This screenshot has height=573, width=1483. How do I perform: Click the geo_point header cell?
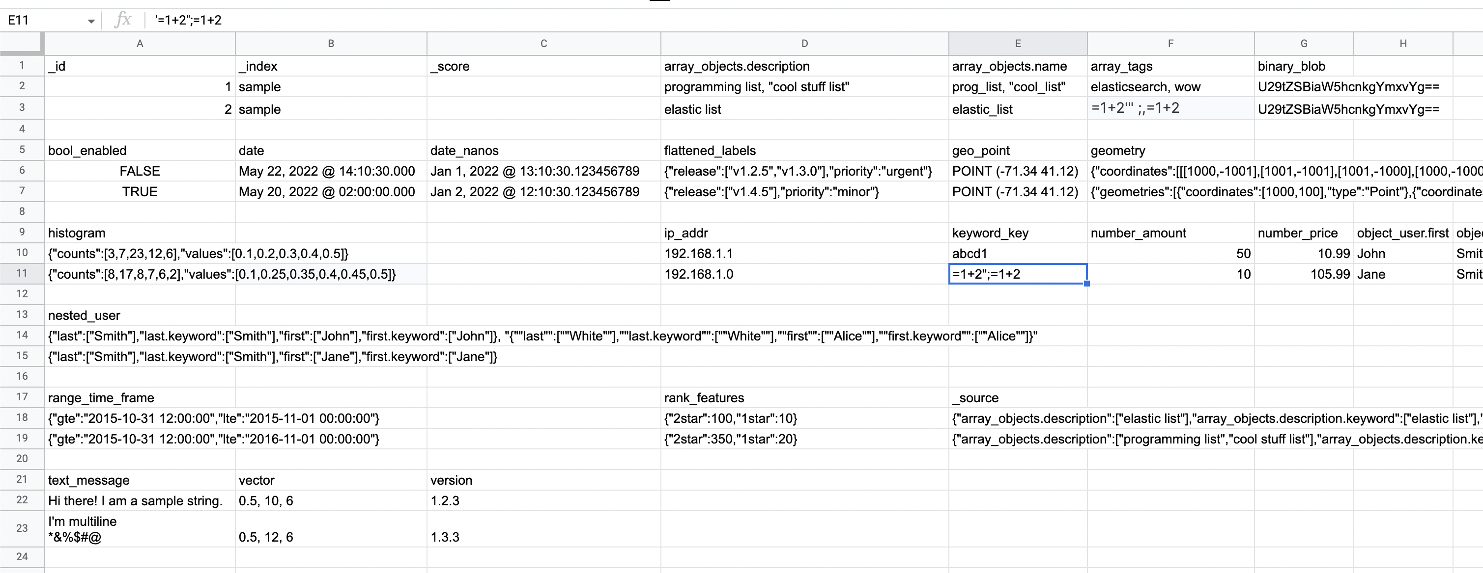coord(1018,151)
